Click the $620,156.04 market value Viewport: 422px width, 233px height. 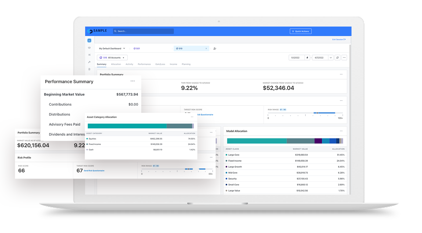(33, 145)
